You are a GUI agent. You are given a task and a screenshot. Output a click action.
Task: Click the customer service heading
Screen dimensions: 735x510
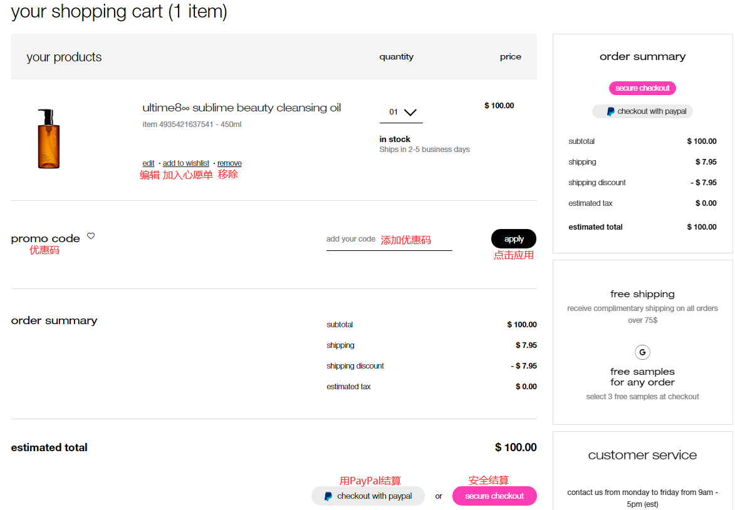(642, 455)
